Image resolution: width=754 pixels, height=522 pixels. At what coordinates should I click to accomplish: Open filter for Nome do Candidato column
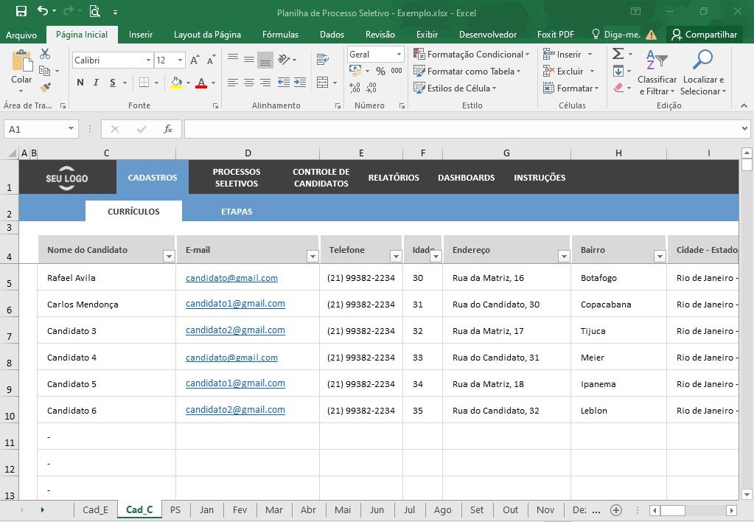[169, 257]
